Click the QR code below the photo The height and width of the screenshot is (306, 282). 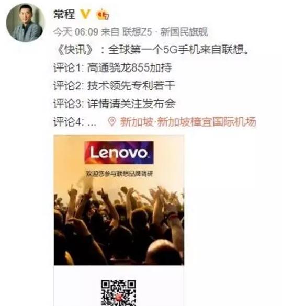118,293
